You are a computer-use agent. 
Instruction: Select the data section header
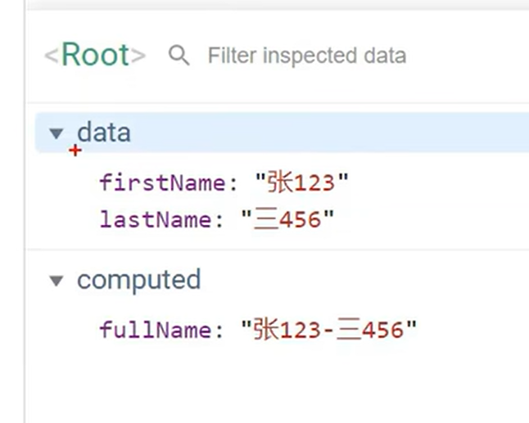(282, 133)
